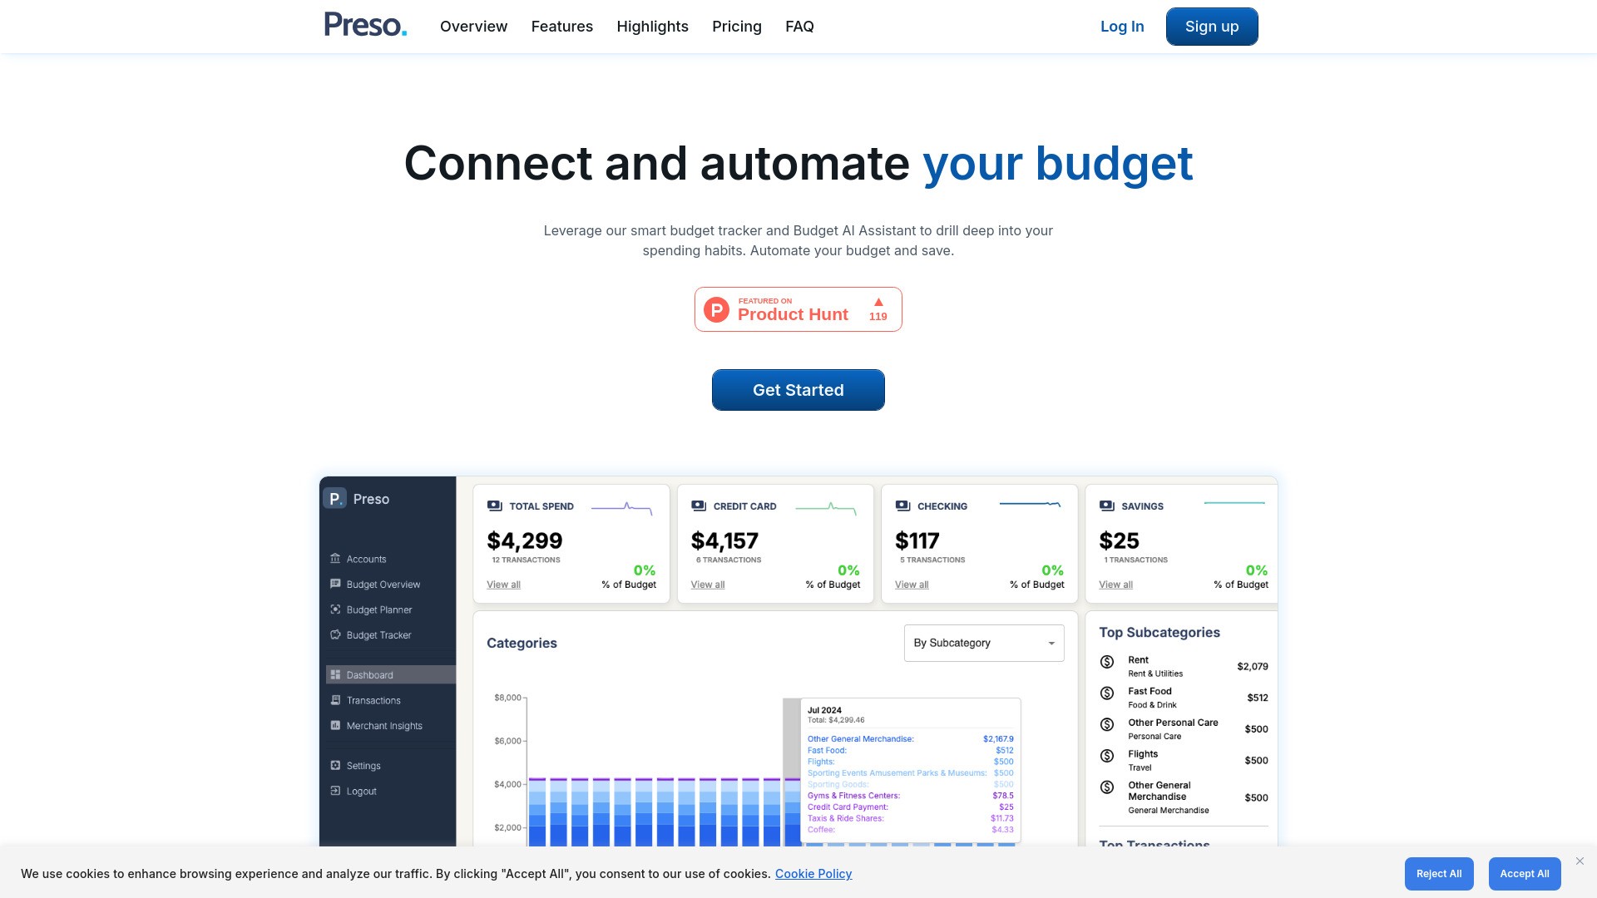Open Merchant Insights in the sidebar
The width and height of the screenshot is (1597, 898).
coord(384,725)
